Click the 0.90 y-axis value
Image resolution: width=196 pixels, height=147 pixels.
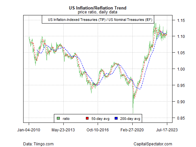click(181, 102)
